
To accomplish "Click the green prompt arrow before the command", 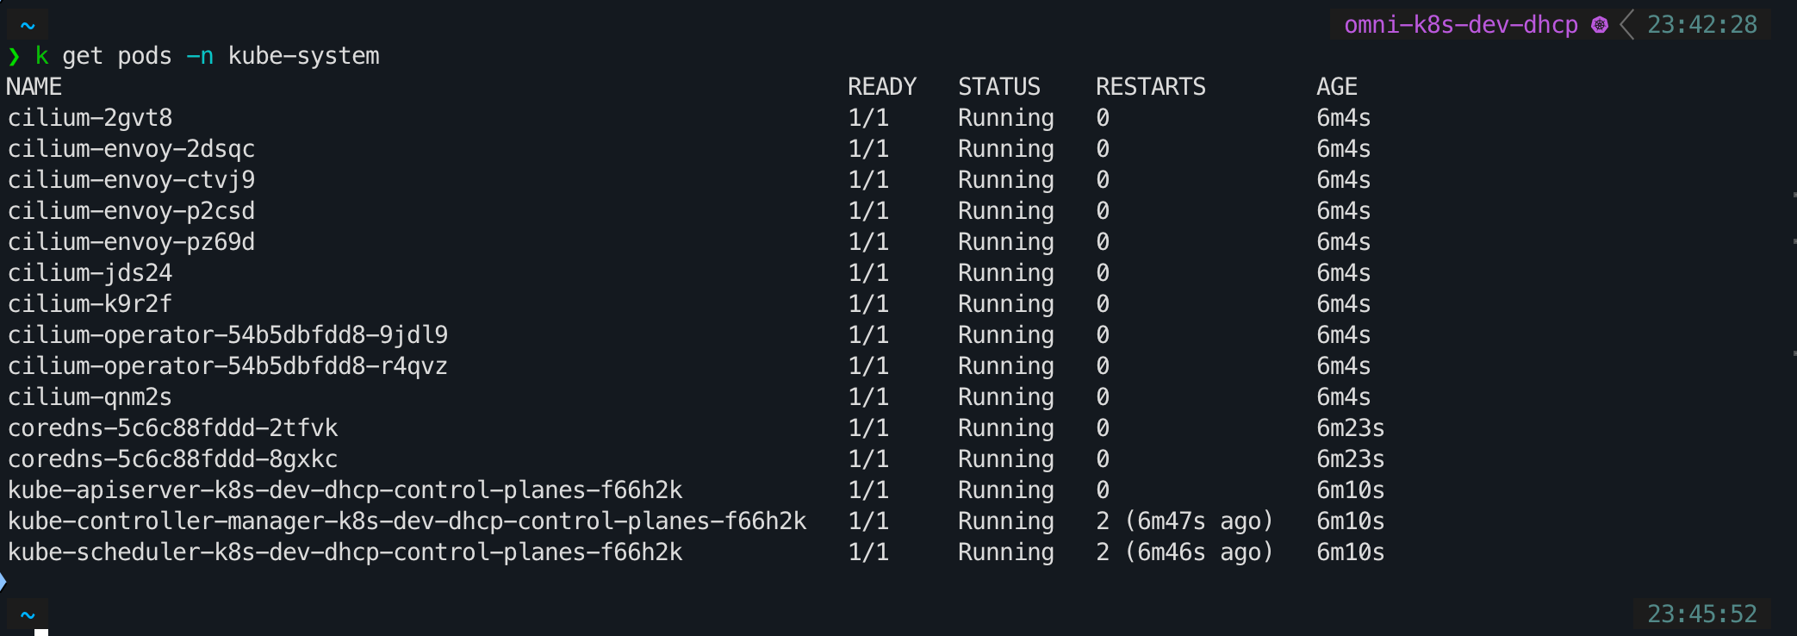I will [x=14, y=57].
